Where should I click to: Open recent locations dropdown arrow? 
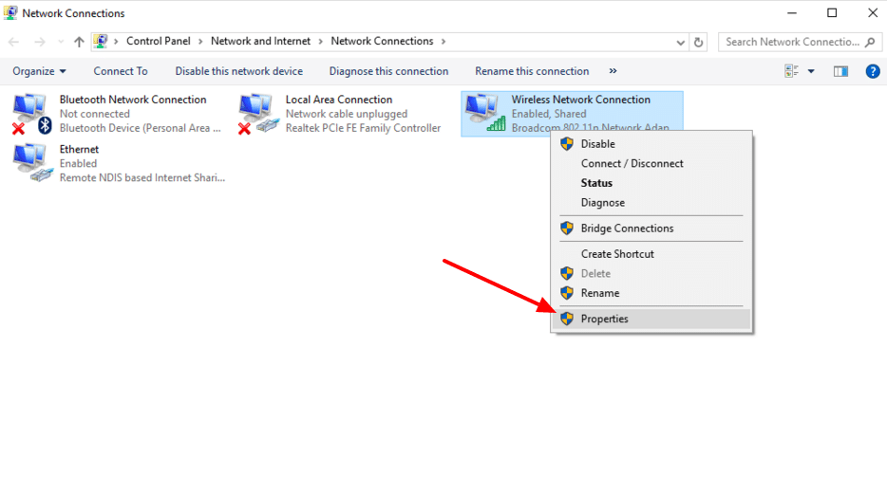61,42
